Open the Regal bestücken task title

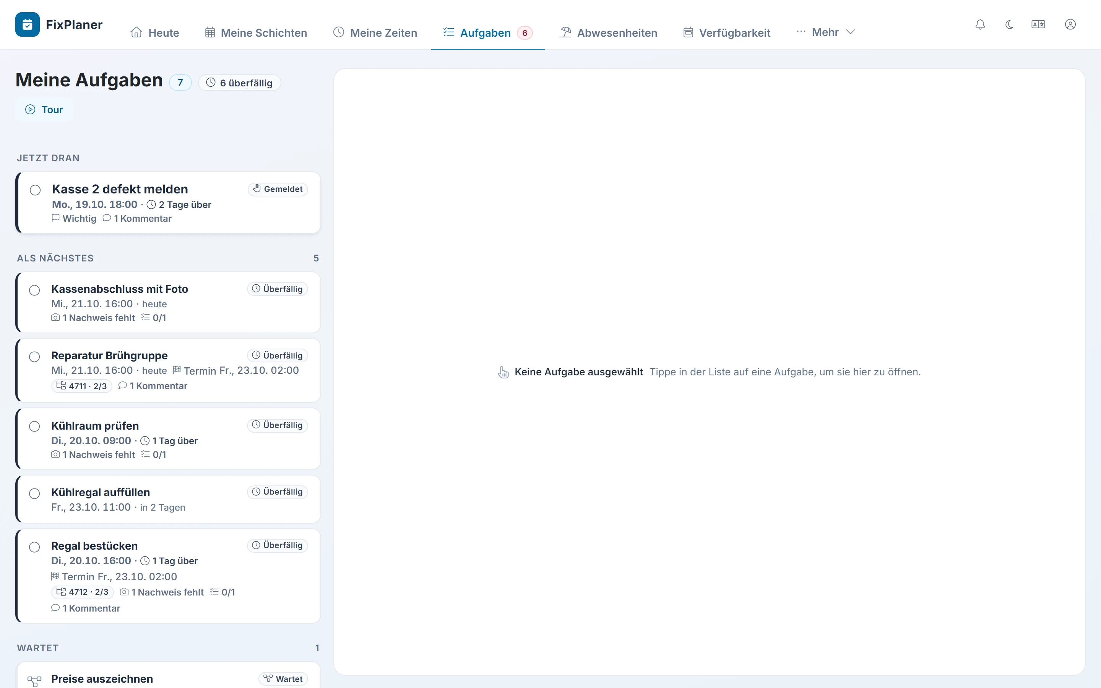pyautogui.click(x=95, y=546)
